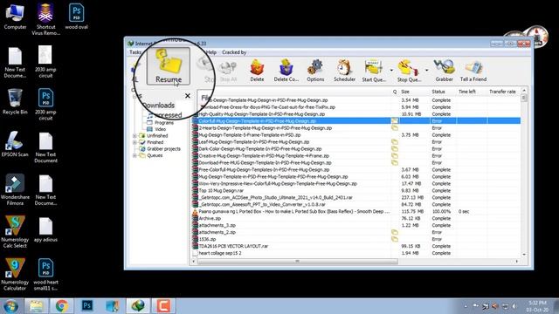Open the Shortcut Virus Remover desktop icon
This screenshot has height=314, width=559.
coord(45,18)
